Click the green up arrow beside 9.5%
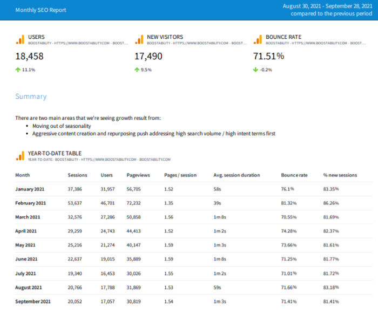 tap(137, 70)
